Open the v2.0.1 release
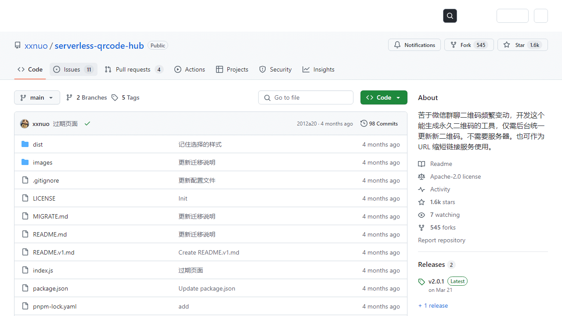Screen dimensions: 562x316 [x=436, y=281]
